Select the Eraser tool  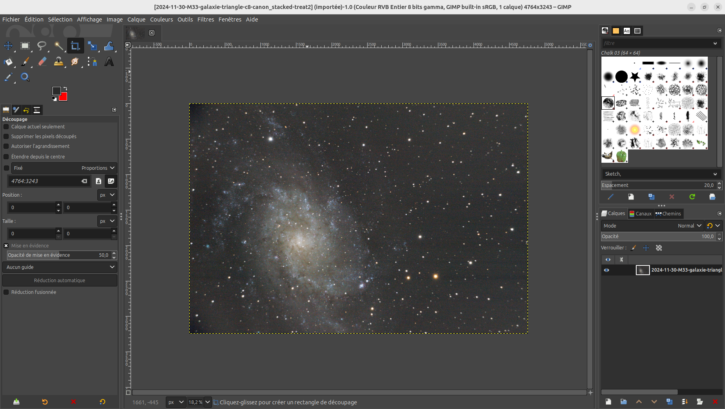(x=42, y=62)
